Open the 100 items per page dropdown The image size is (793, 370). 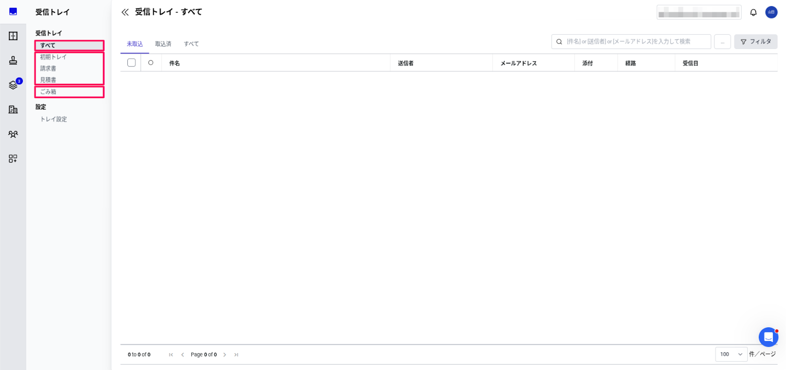731,354
